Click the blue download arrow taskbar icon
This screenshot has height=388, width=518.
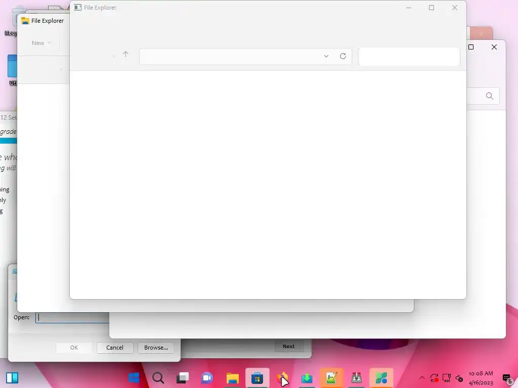click(307, 378)
